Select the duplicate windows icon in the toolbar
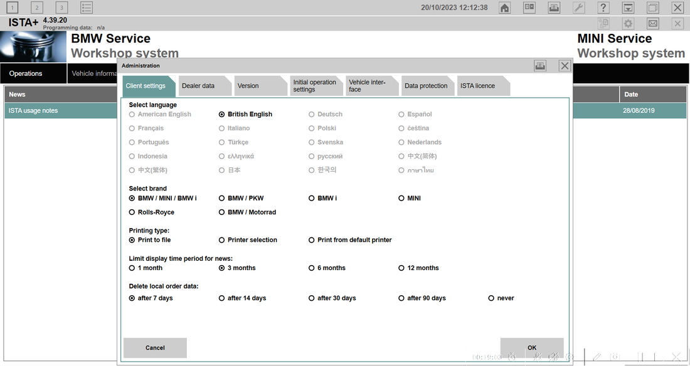 tap(654, 7)
